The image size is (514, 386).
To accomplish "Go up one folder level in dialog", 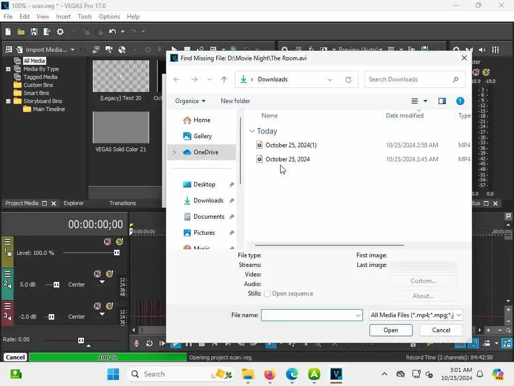I will coord(224,79).
